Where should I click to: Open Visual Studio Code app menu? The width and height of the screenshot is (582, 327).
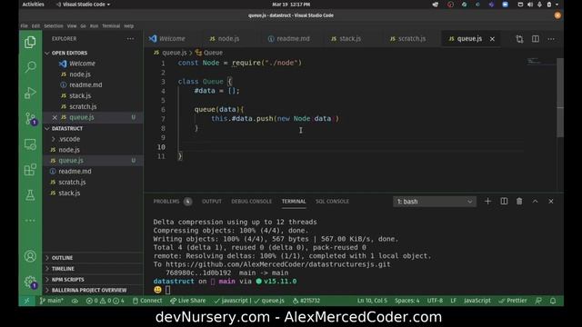(x=83, y=5)
